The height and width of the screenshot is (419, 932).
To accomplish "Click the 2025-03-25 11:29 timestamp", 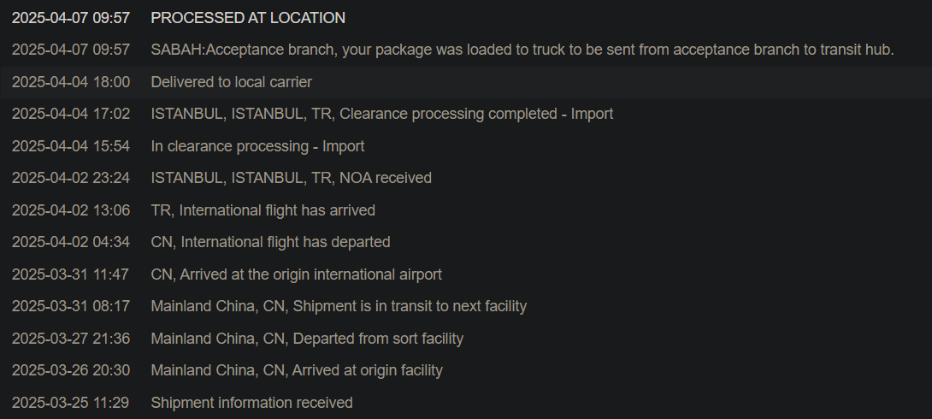I will [71, 403].
